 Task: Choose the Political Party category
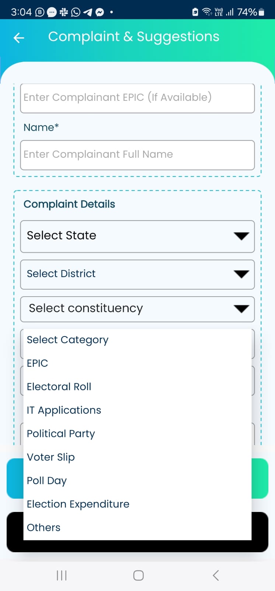coord(61,434)
